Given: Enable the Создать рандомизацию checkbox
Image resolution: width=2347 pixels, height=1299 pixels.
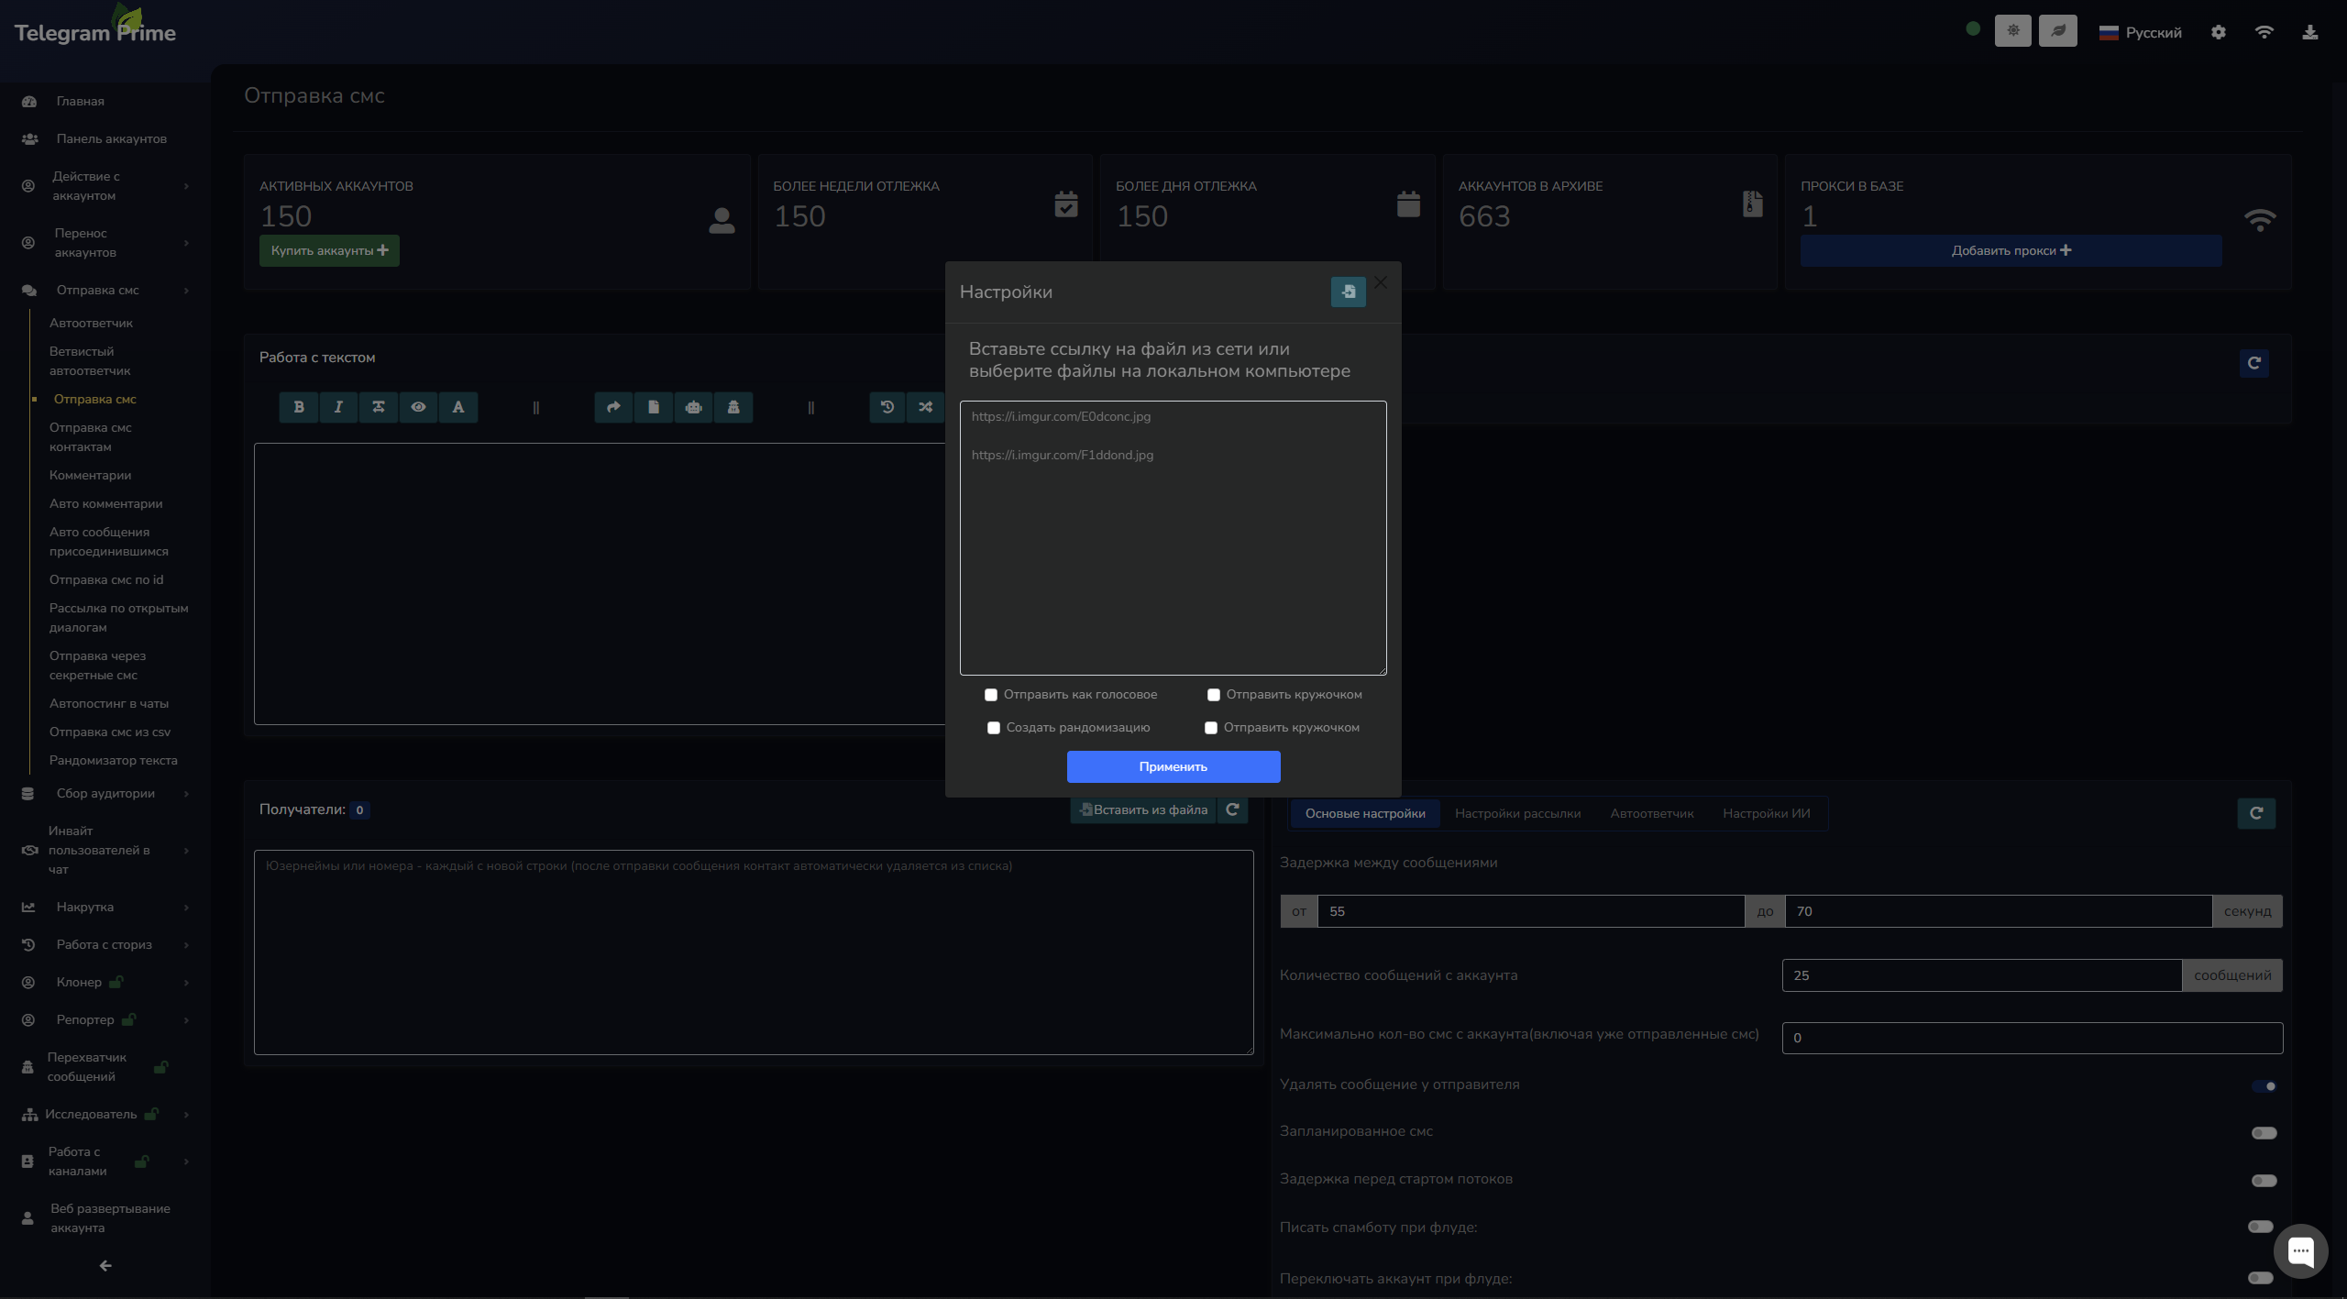Looking at the screenshot, I should (x=994, y=728).
